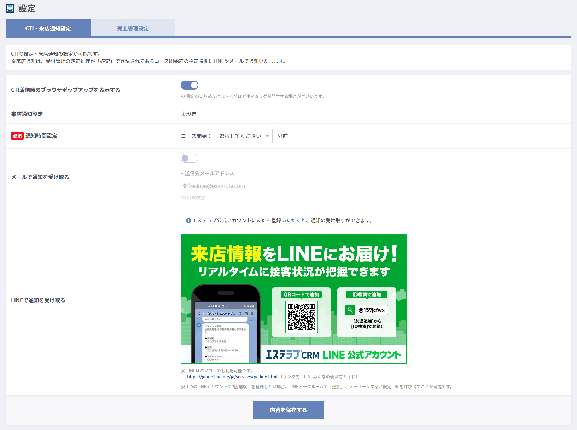577x430 pixels.
Task: Select the CTI・来店通知設定 tab
Action: (x=48, y=28)
